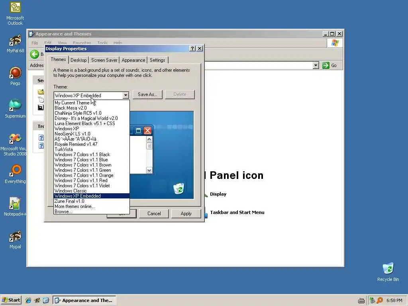Open Microsoft Outlook desktop icon
This screenshot has width=408, height=306.
click(15, 14)
